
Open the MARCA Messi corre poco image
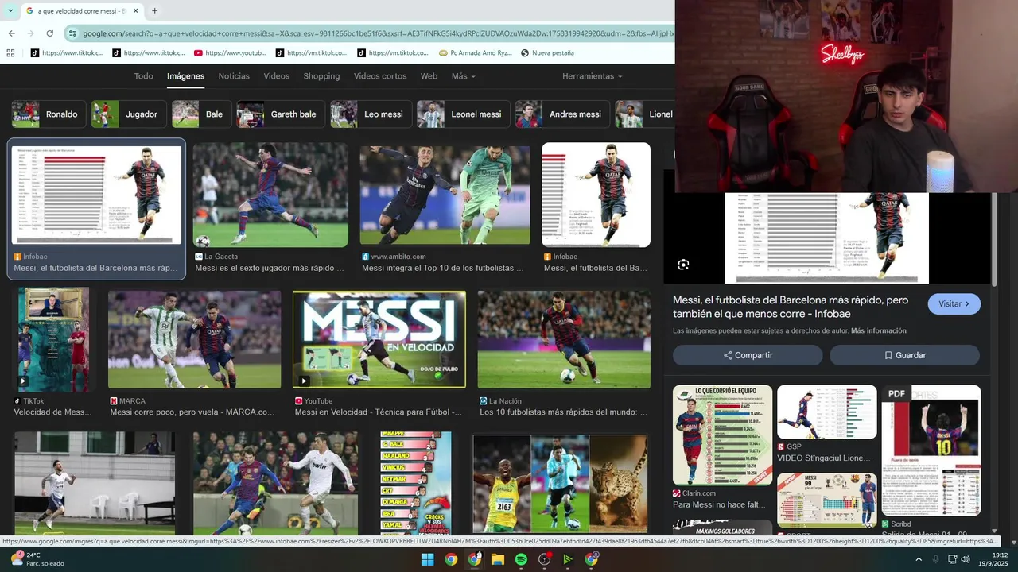[195, 339]
